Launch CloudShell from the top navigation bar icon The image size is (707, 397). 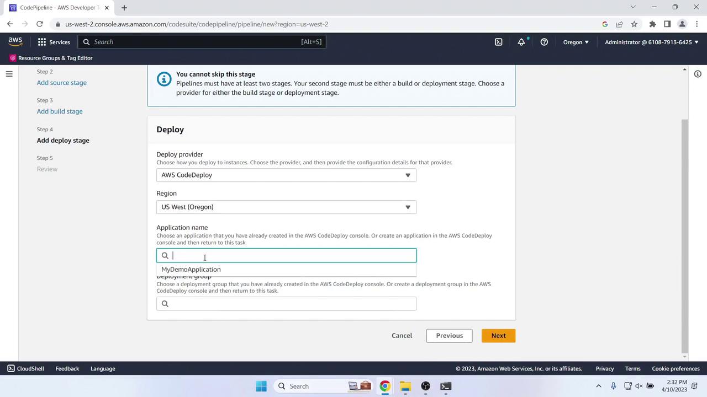498,42
